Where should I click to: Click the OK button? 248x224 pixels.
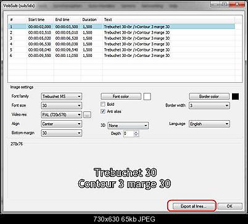pos(229,206)
